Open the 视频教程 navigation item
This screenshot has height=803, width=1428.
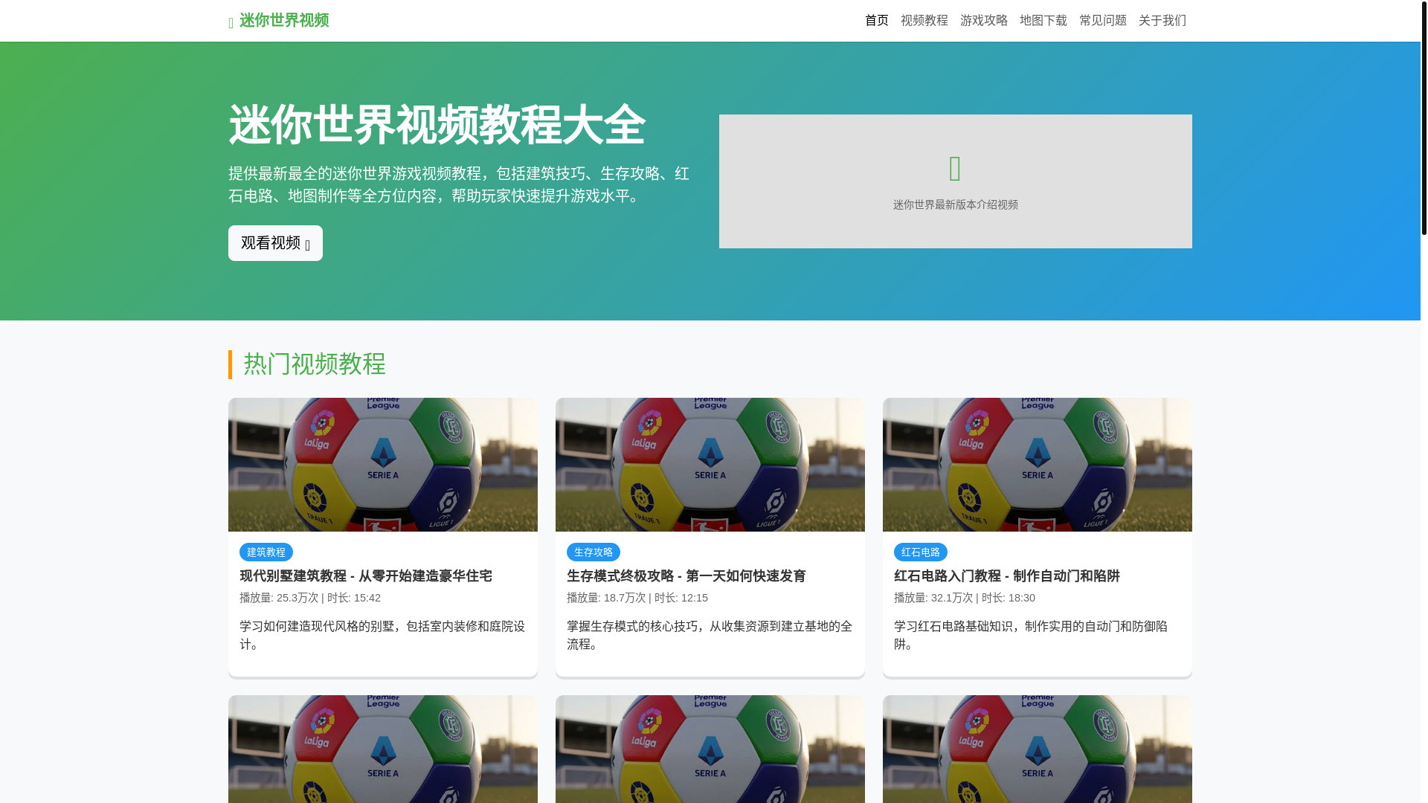click(924, 21)
